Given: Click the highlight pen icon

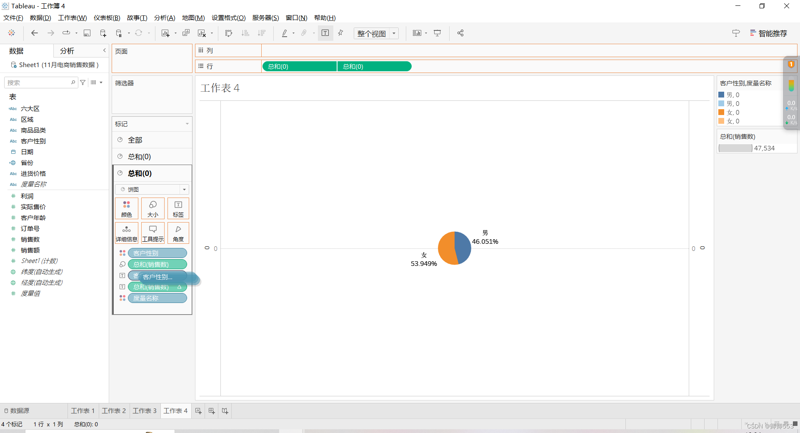Looking at the screenshot, I should point(285,33).
